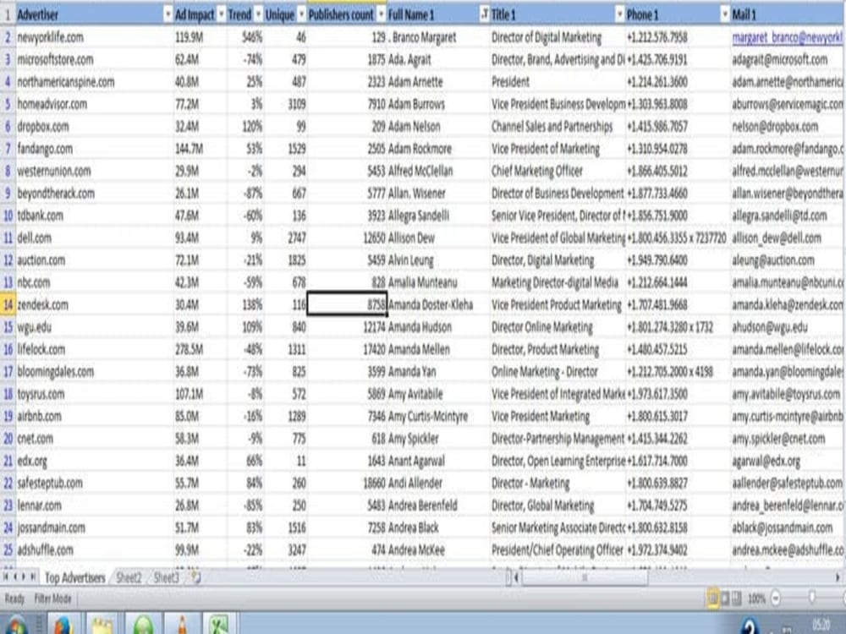This screenshot has height=634, width=846.
Task: Open the Trend column filter dropdown
Action: [x=258, y=14]
